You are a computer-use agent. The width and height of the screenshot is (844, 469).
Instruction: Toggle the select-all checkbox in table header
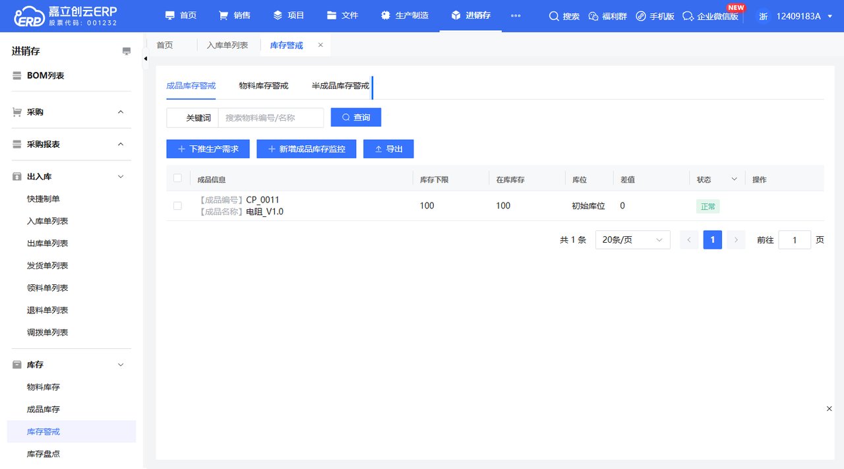pyautogui.click(x=177, y=178)
